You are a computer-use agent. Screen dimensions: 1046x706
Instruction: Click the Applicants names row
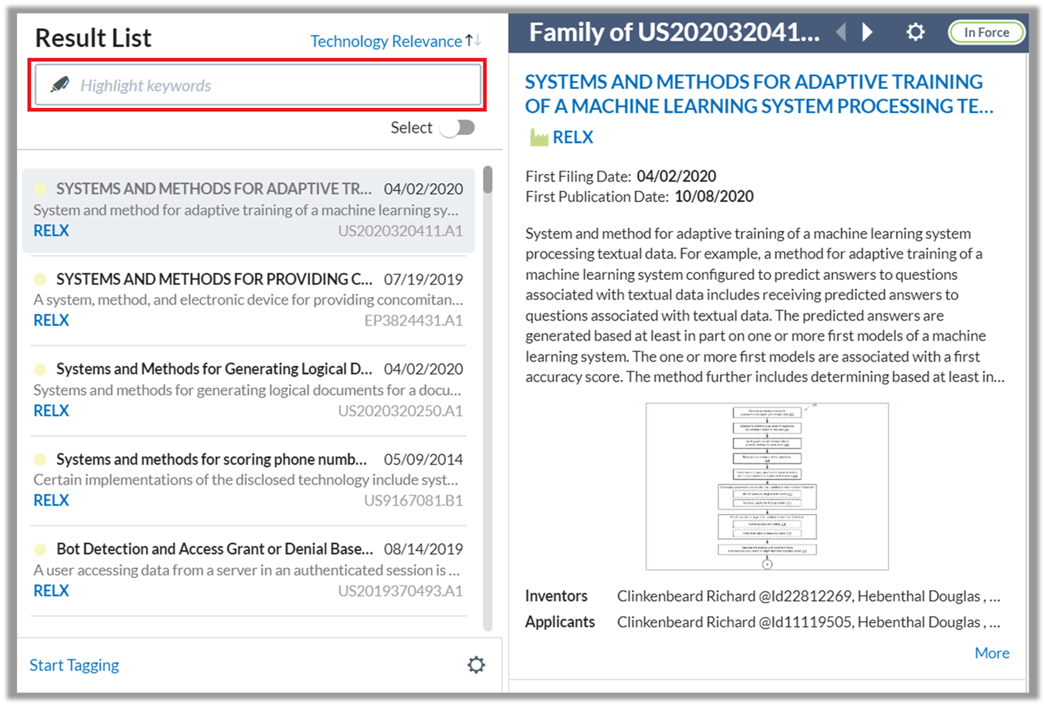click(809, 622)
